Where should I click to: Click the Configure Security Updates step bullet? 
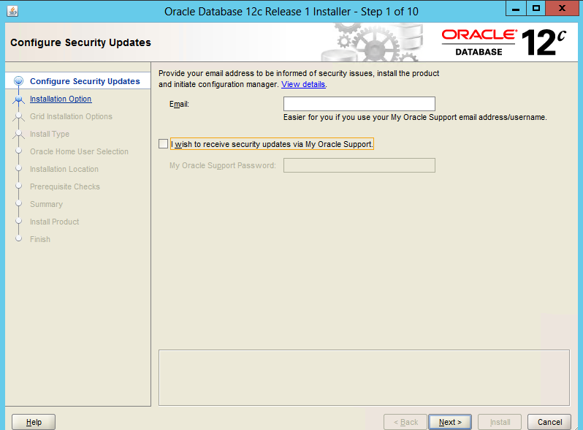[19, 81]
